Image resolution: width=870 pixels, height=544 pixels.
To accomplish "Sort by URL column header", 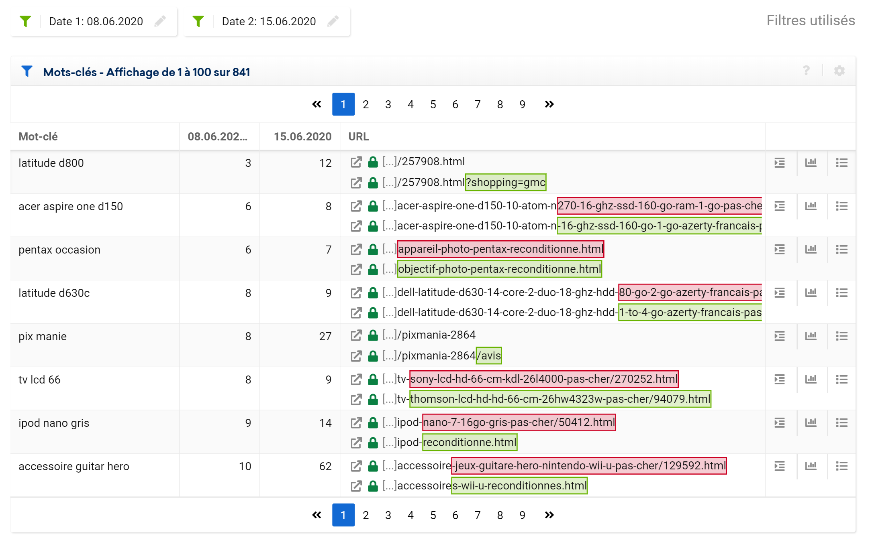I will pos(358,136).
